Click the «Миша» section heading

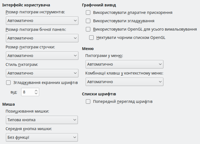[x=8, y=104]
